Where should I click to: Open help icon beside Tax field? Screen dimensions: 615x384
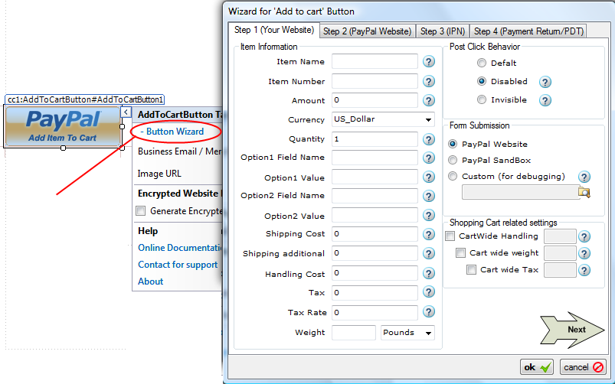click(x=429, y=292)
